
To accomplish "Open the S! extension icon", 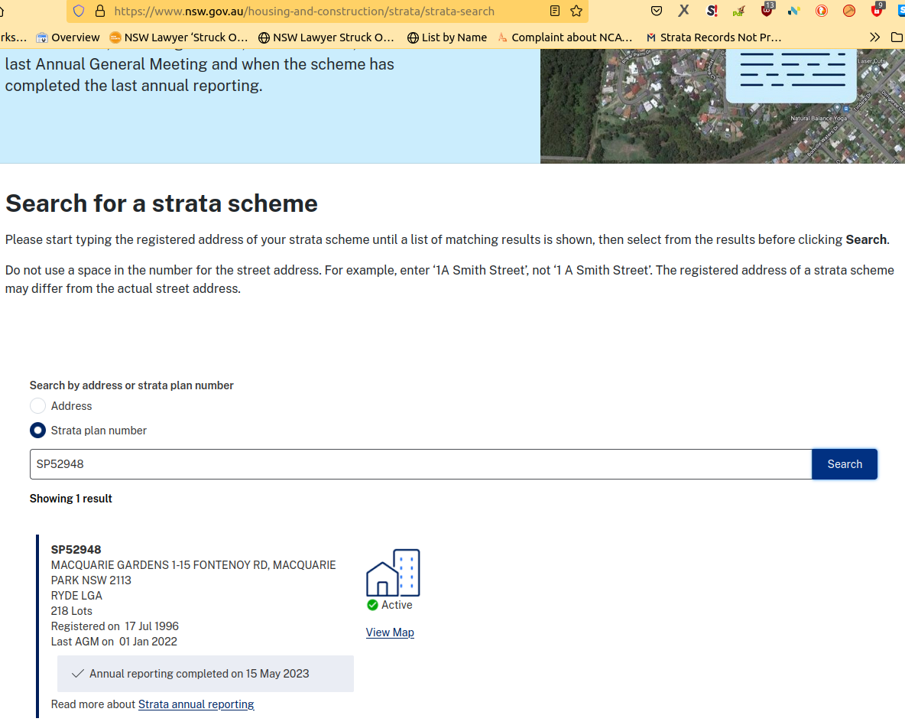I will tap(712, 11).
